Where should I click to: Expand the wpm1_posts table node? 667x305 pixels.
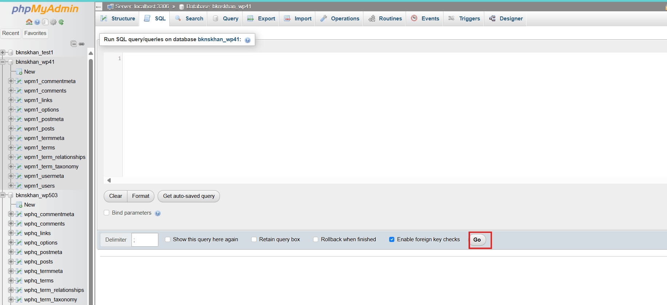tap(11, 129)
